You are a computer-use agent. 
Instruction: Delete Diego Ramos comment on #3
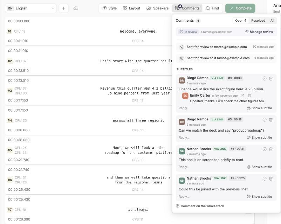coord(271,78)
